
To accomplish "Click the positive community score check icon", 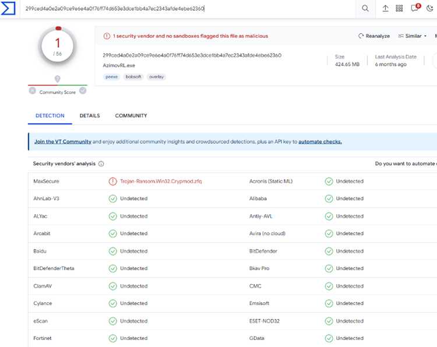I will pos(83,90).
